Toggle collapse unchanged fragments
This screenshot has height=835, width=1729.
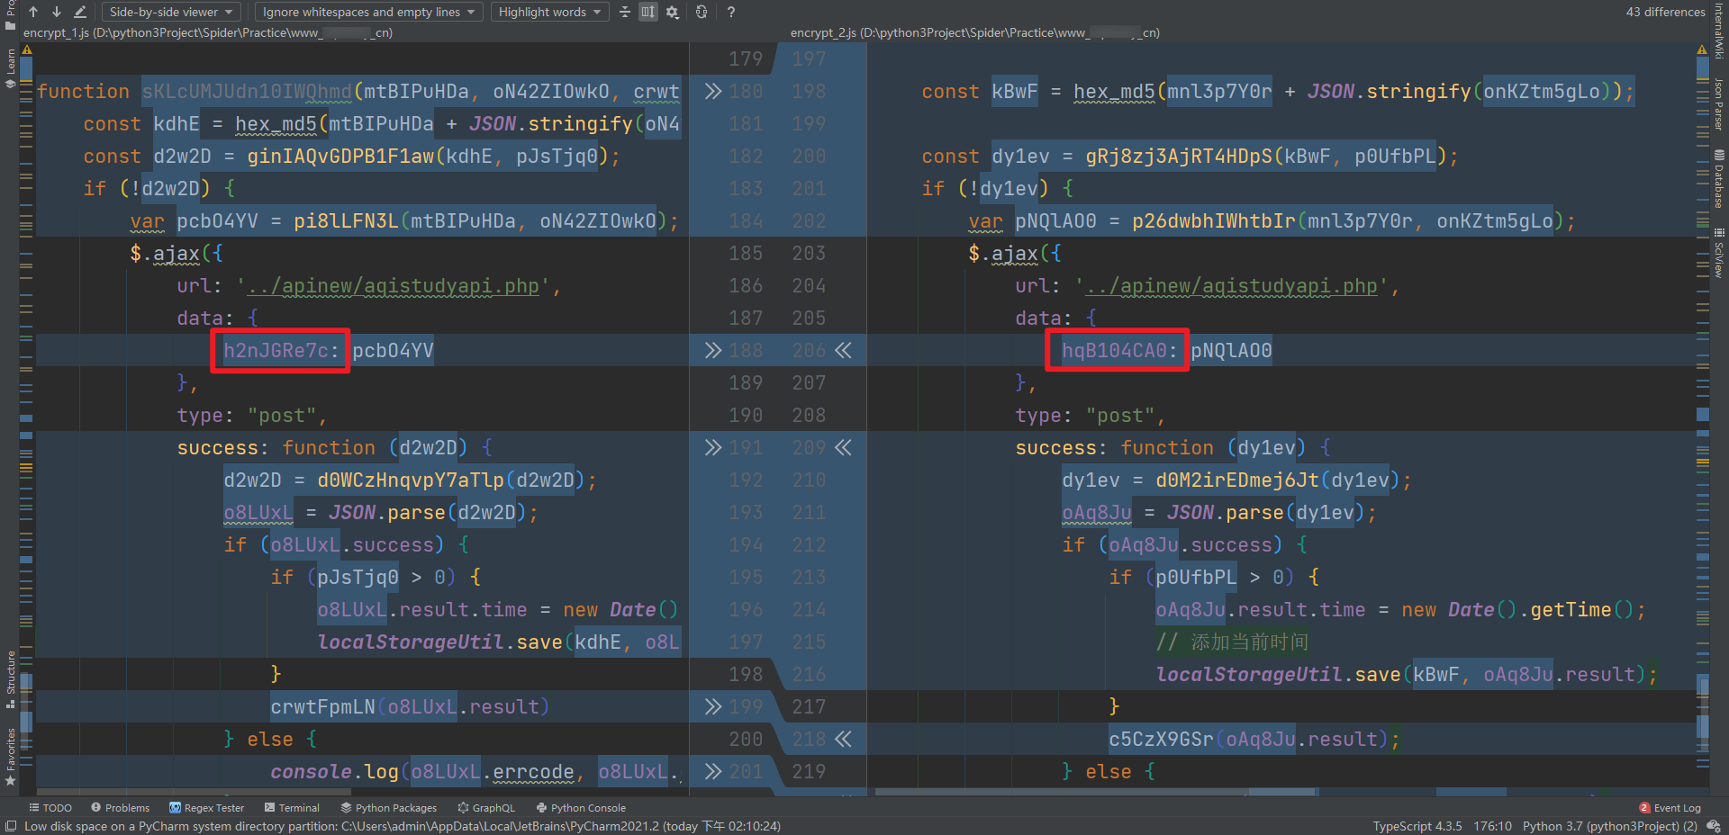625,12
